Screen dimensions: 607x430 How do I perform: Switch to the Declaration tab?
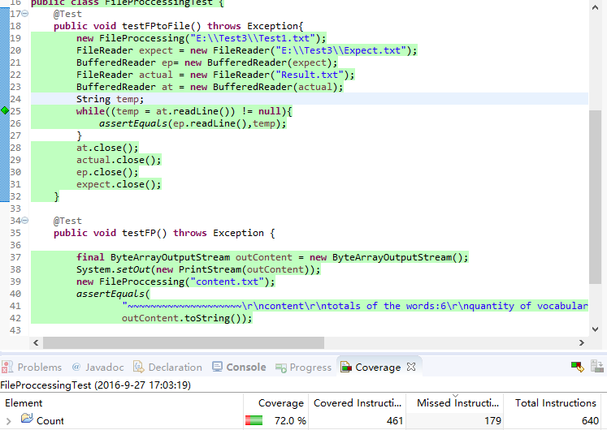tap(167, 367)
